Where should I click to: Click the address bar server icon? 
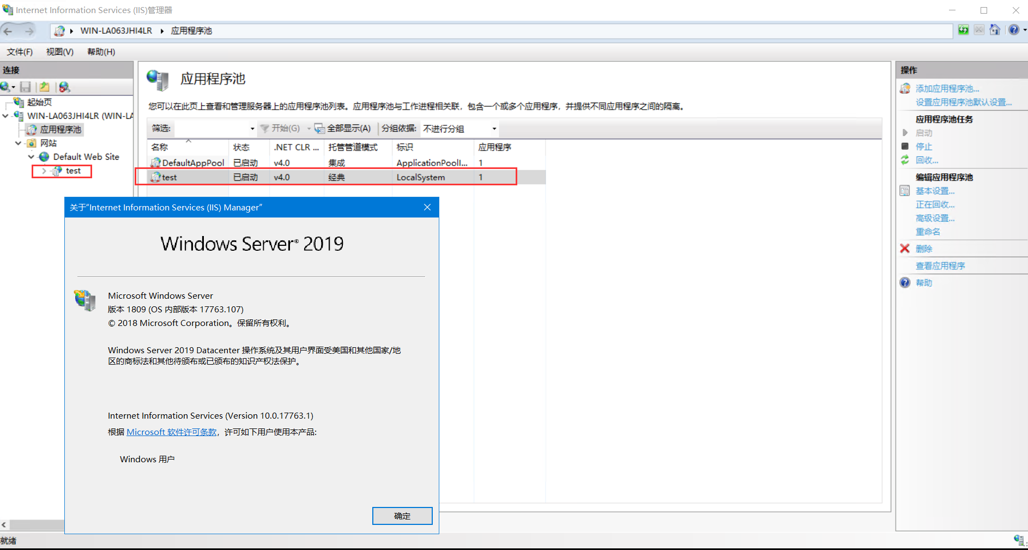coord(60,31)
